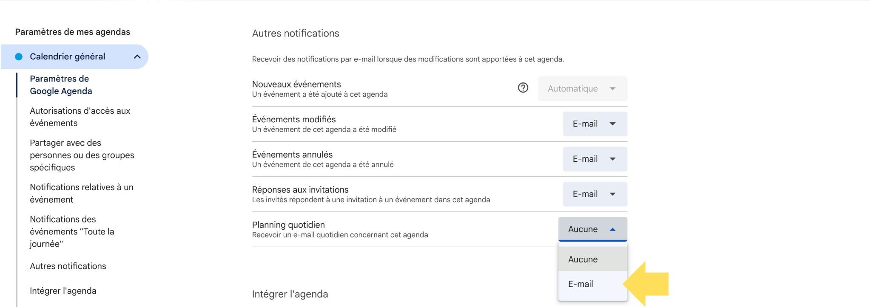Click the Autres notifications section heading
The width and height of the screenshot is (871, 307).
[x=296, y=33]
